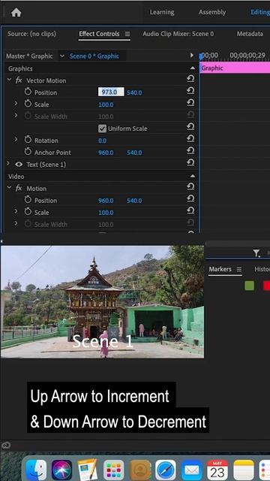Open the Metadata tab

(250, 34)
